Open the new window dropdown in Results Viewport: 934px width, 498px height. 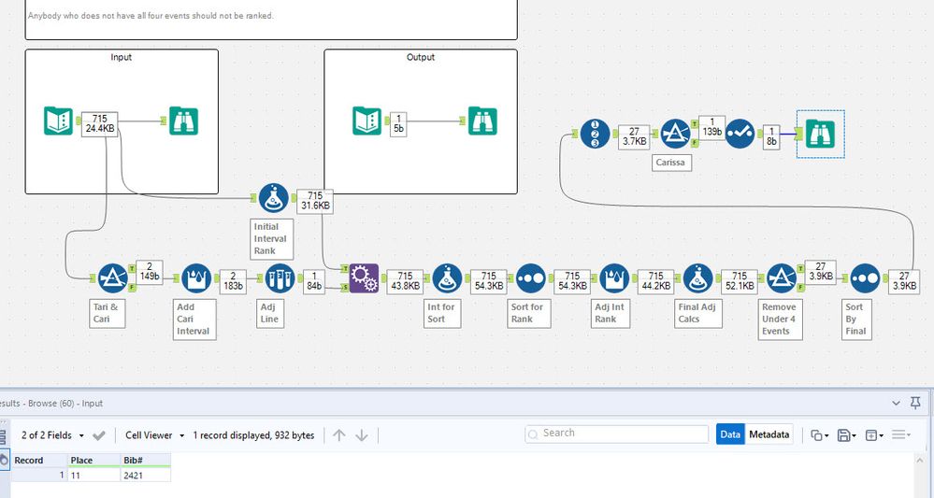point(874,434)
